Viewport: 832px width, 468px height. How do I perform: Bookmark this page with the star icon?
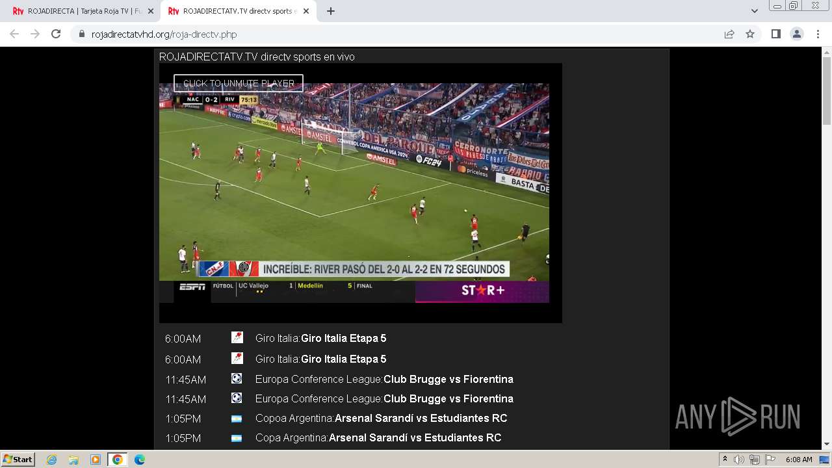(750, 34)
